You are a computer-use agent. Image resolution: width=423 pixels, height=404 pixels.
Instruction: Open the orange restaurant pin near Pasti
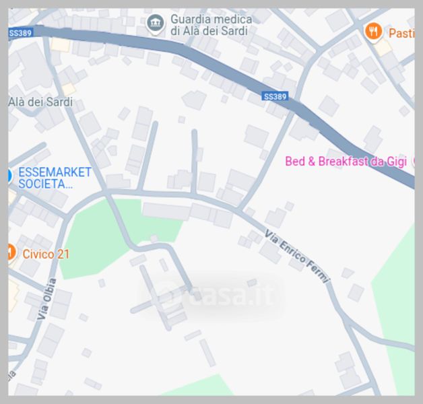pyautogui.click(x=373, y=32)
